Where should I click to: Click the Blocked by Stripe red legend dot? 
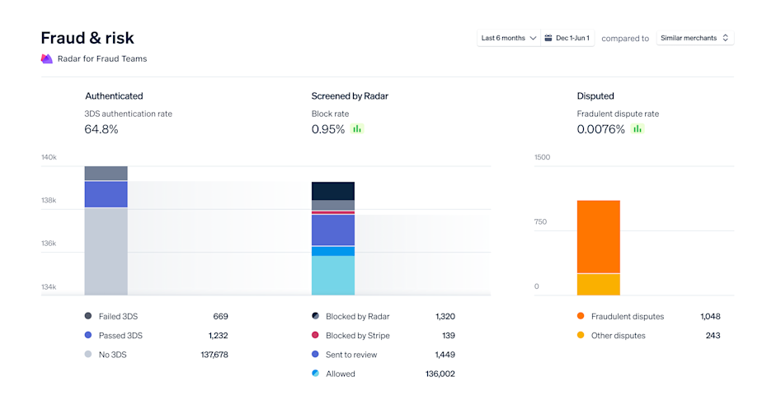click(316, 335)
